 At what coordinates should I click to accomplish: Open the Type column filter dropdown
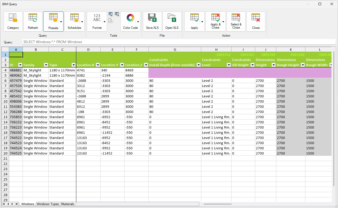[73, 65]
